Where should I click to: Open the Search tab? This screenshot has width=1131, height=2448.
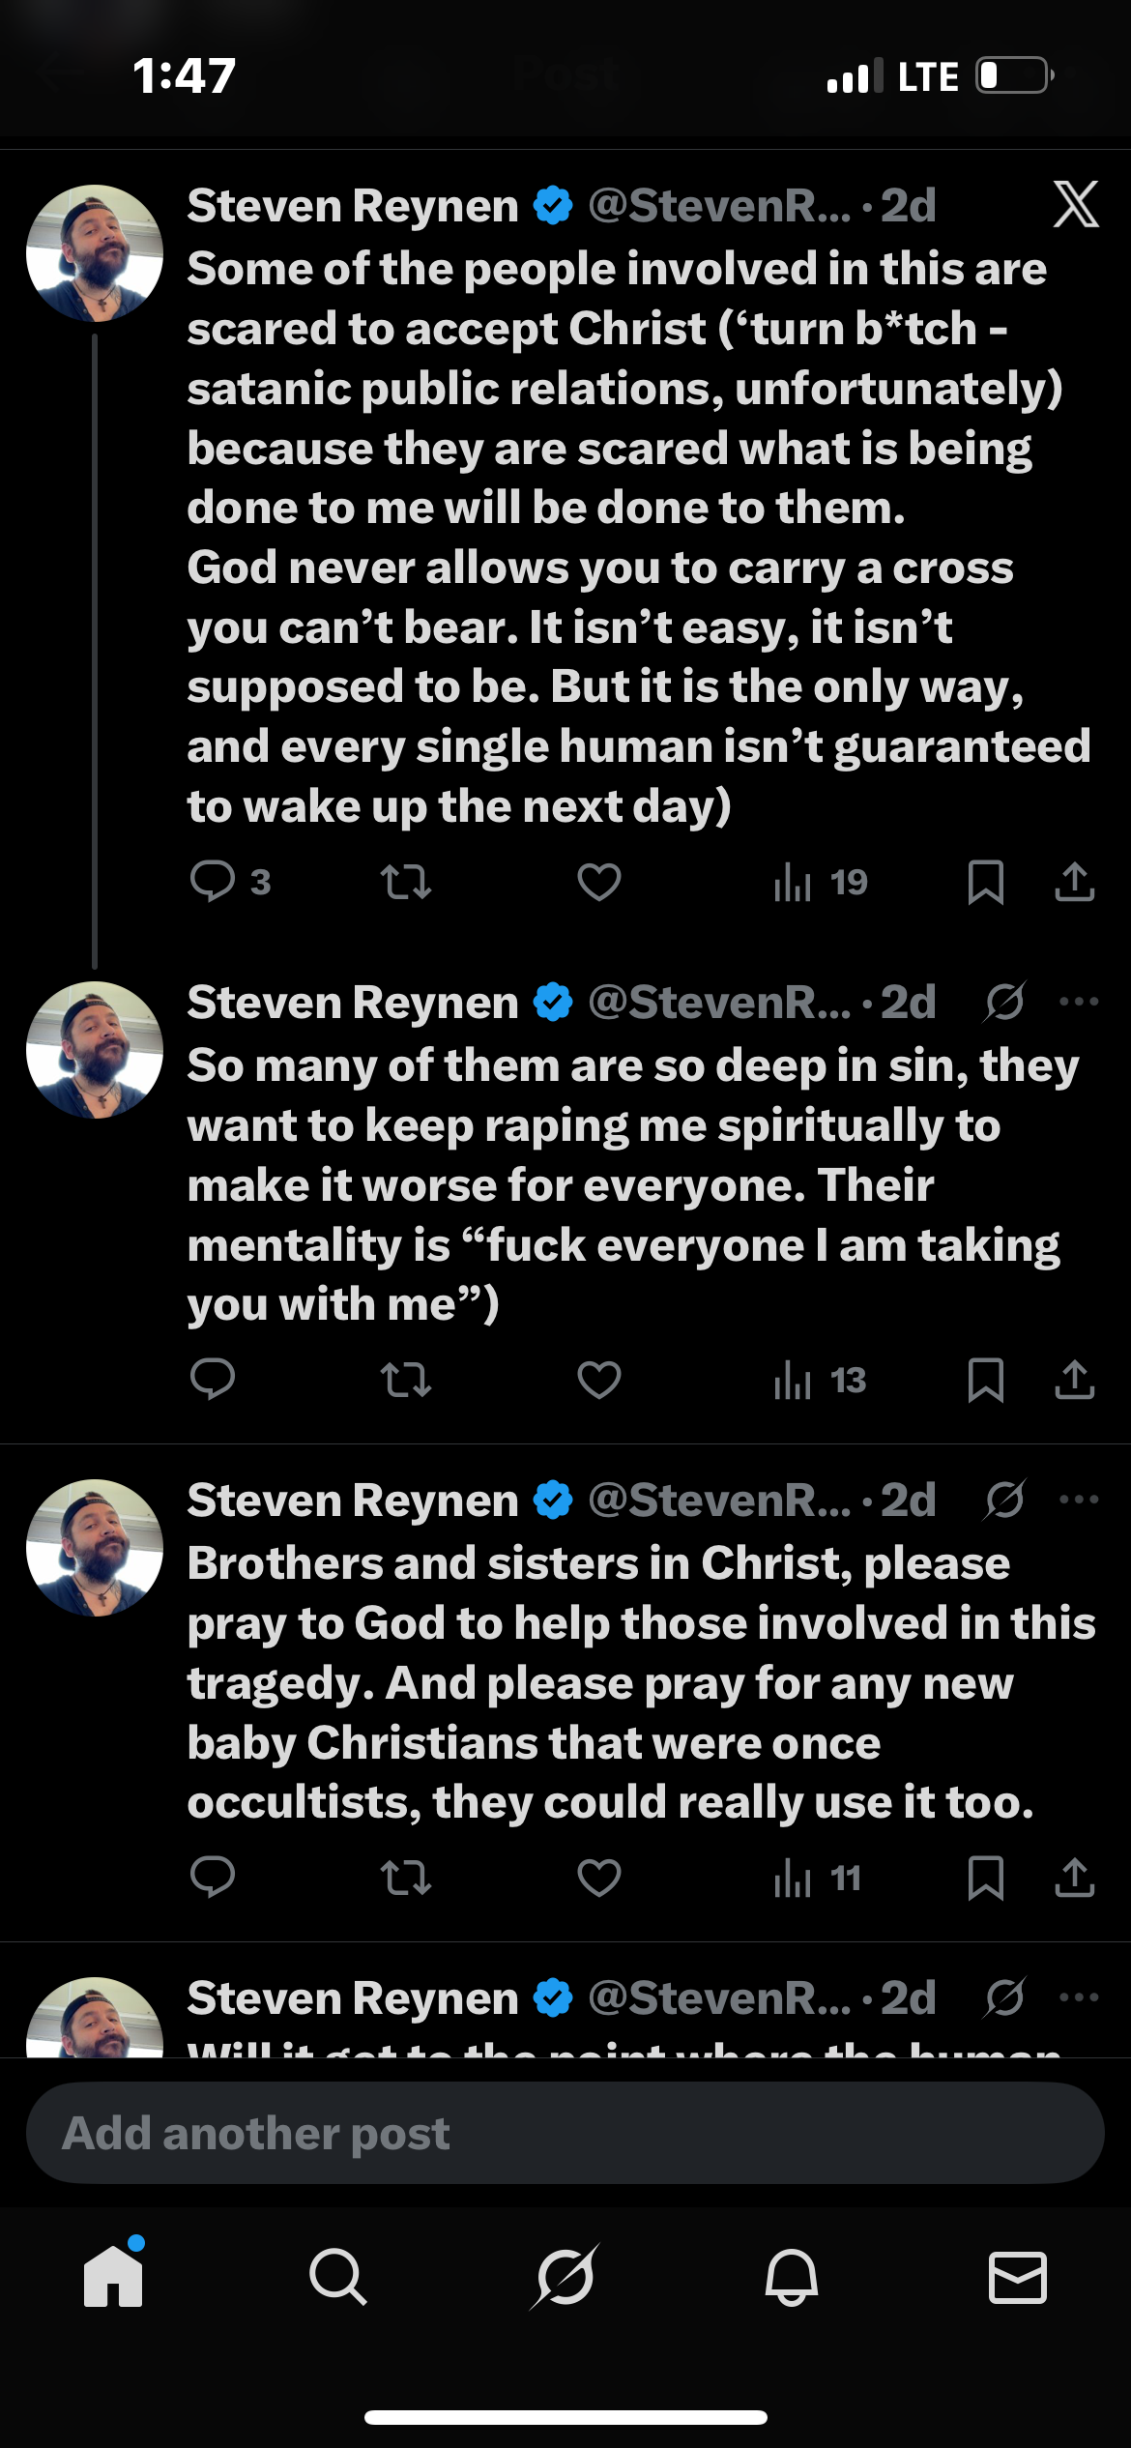pyautogui.click(x=338, y=2277)
